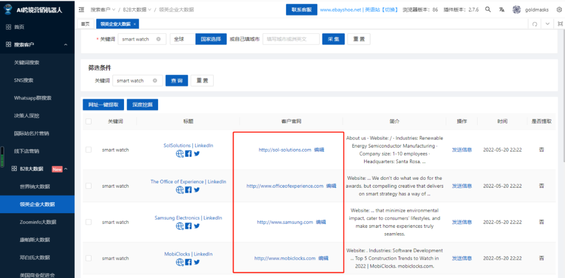Open the MobiClocks | LinkedIn title link
The height and width of the screenshot is (278, 565).
188,254
